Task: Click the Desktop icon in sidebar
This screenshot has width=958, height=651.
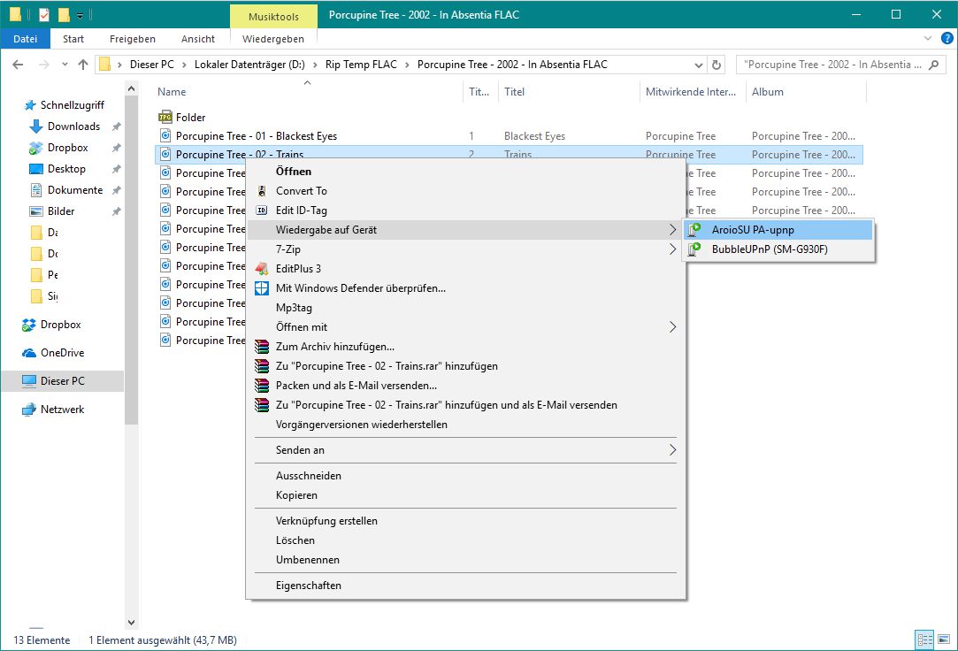Action: click(36, 169)
